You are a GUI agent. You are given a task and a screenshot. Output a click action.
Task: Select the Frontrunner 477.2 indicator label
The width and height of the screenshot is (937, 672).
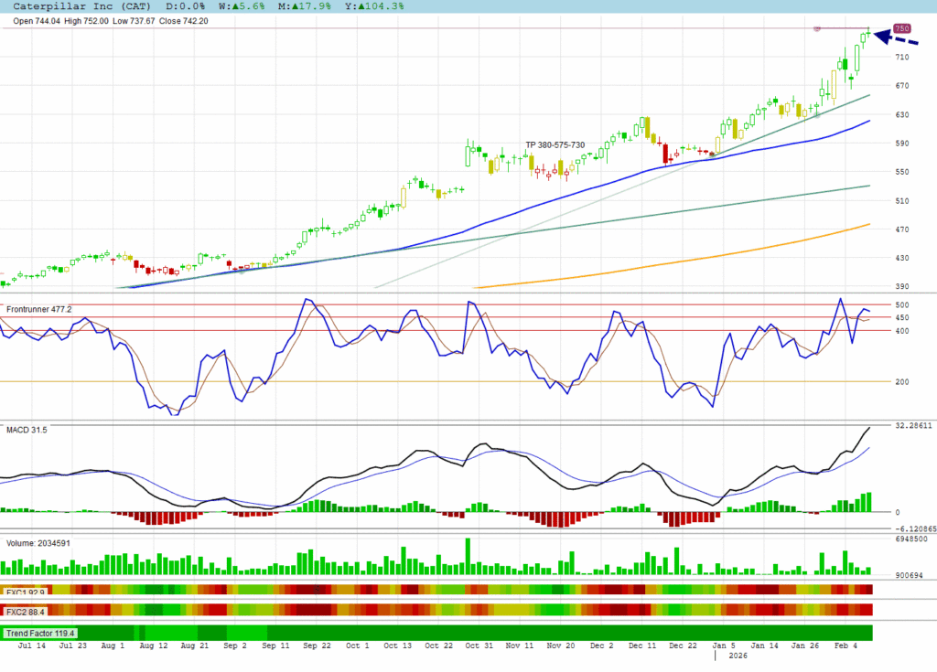pos(38,310)
